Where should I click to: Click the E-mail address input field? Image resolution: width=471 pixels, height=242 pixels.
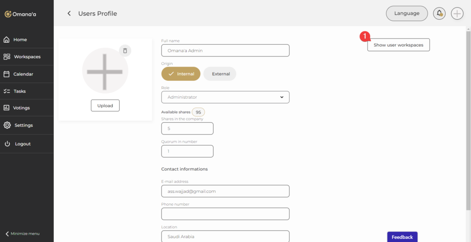tap(225, 191)
